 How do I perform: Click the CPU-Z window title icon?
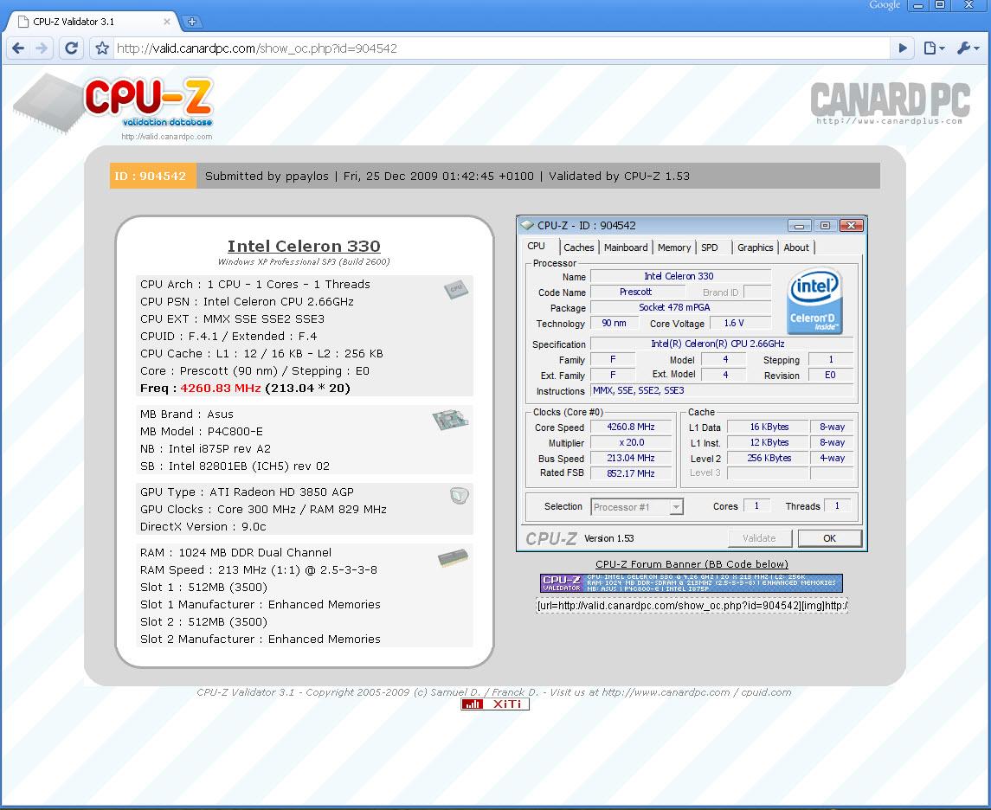[x=527, y=225]
